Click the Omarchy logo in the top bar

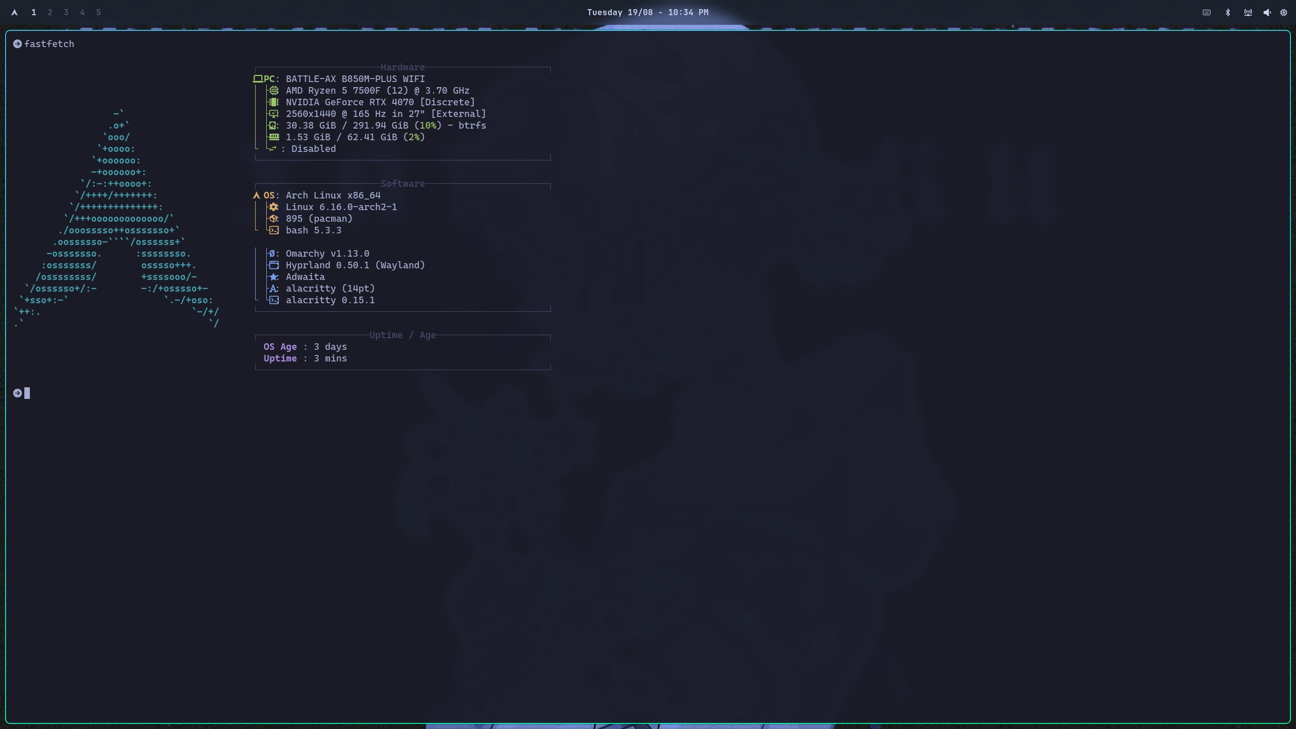(14, 12)
